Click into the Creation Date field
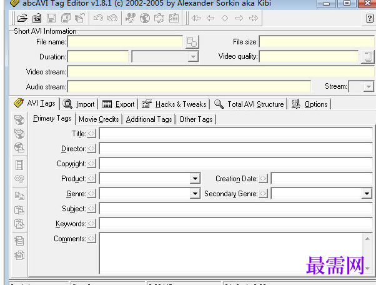 coord(322,179)
